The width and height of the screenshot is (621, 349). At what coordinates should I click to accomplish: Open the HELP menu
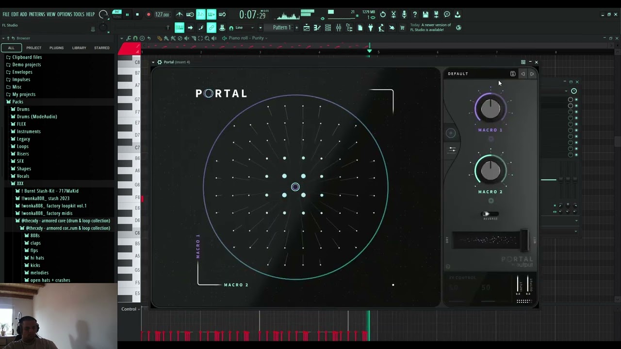pos(91,15)
